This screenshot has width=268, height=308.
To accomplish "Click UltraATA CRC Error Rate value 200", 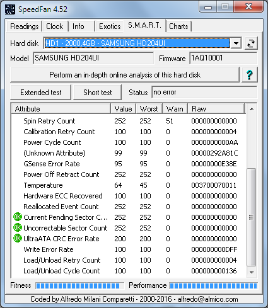I will pyautogui.click(x=120, y=239).
